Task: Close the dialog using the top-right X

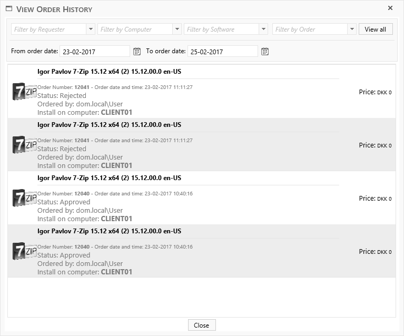Action: tap(390, 8)
